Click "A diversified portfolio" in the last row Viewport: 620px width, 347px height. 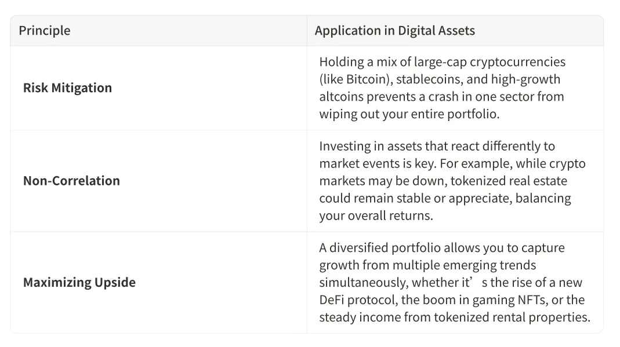(x=379, y=248)
